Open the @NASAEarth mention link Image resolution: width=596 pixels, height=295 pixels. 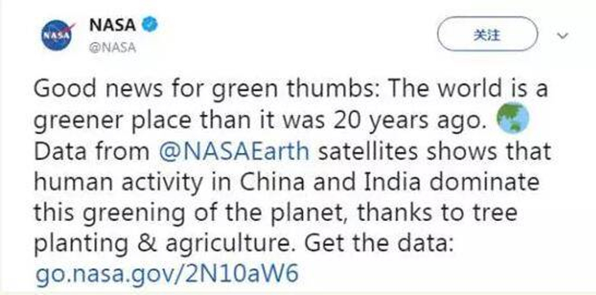point(234,152)
